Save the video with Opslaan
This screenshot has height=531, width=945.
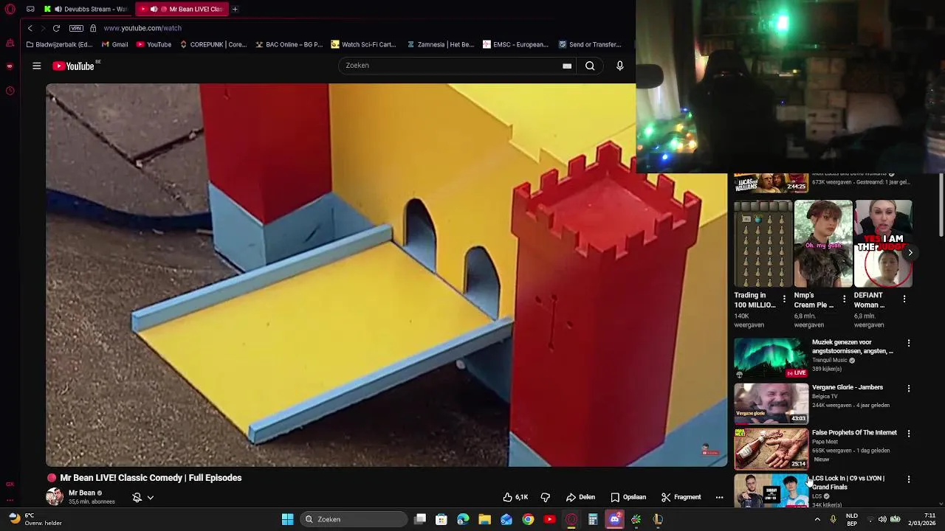coord(628,498)
